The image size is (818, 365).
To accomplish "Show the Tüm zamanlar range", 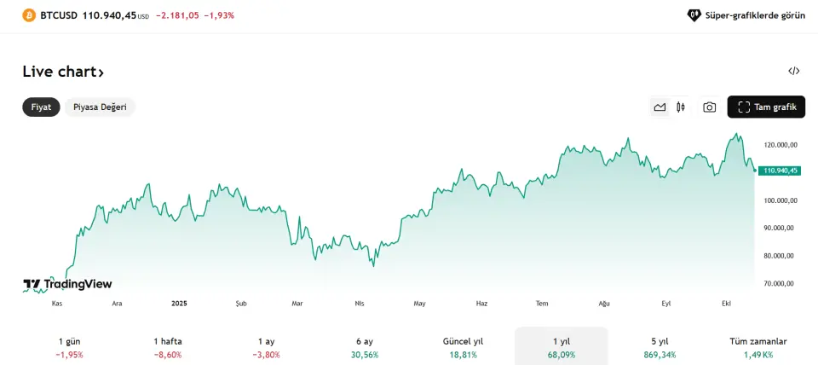I will [x=758, y=346].
